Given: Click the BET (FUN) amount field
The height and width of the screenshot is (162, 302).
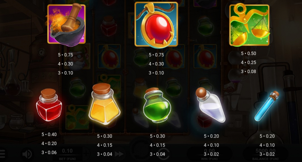Looking at the screenshot, I should [x=67, y=154].
